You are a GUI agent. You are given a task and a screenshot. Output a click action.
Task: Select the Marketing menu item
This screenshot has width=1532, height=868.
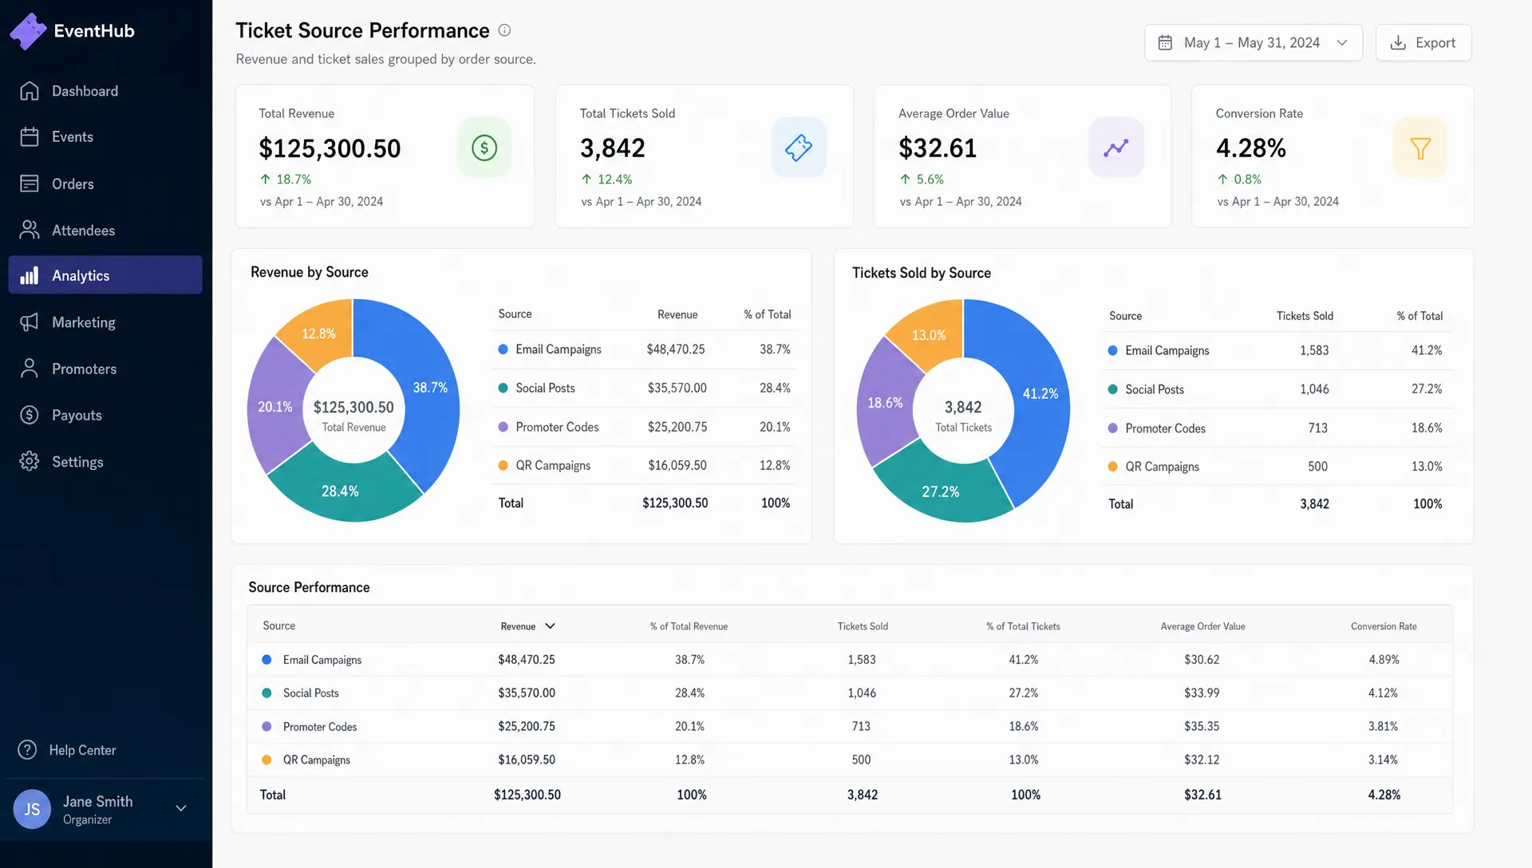[105, 322]
